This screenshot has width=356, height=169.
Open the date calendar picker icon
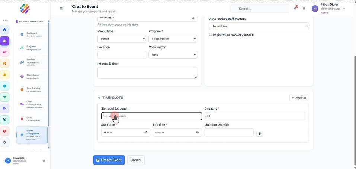[193, 17]
